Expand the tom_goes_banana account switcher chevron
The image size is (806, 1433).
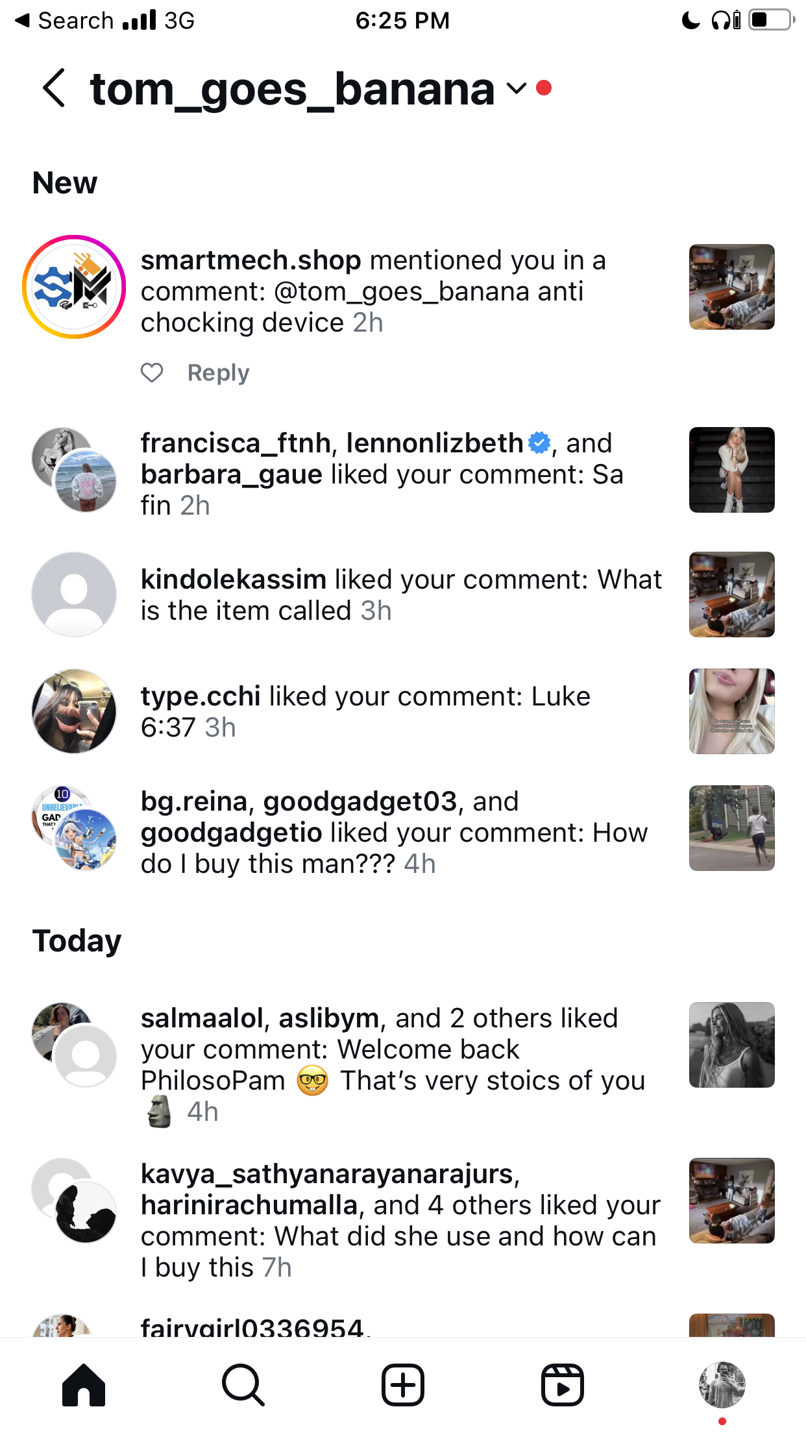(516, 88)
